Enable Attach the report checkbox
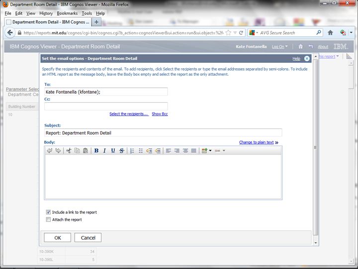The image size is (358, 269). coord(48,220)
